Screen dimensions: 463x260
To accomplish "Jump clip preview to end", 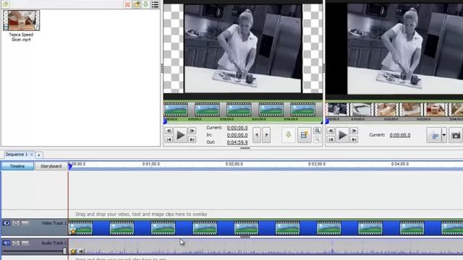I will tap(192, 139).
